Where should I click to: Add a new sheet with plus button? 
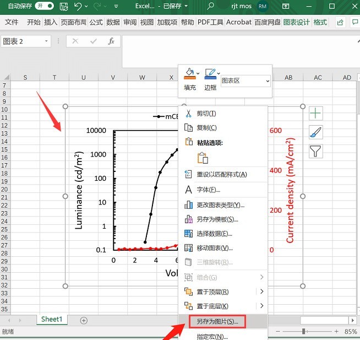pyautogui.click(x=84, y=320)
